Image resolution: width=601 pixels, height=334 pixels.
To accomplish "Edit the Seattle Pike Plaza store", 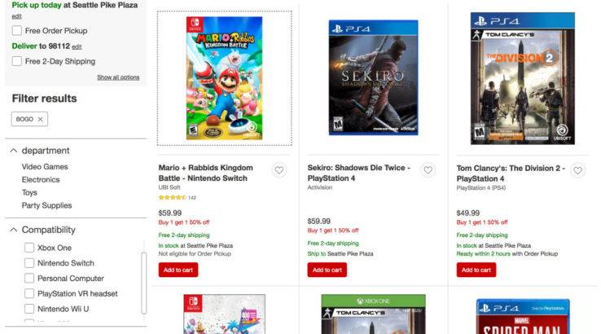I will pyautogui.click(x=17, y=15).
